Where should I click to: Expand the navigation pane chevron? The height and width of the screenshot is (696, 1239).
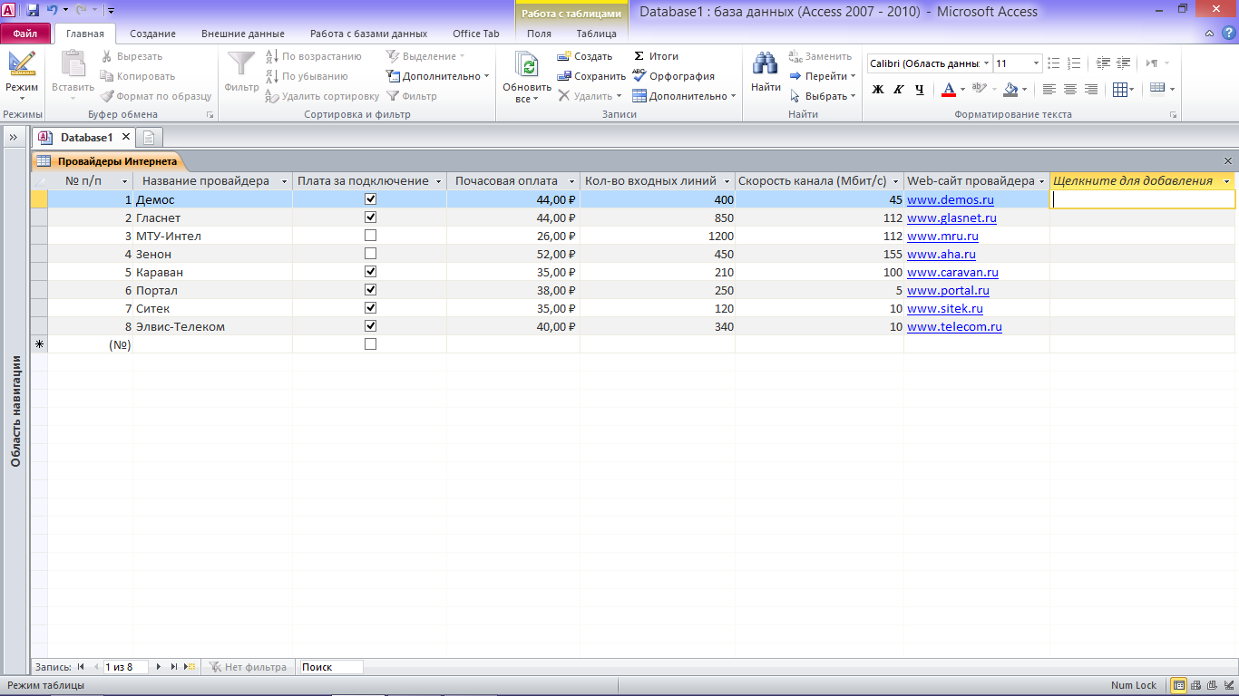14,137
